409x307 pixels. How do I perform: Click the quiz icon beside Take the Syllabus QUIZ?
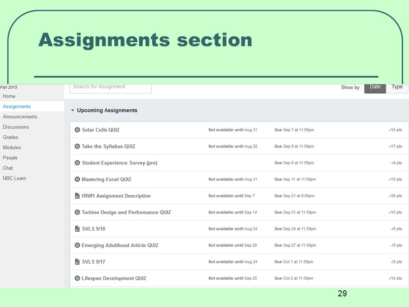click(77, 146)
